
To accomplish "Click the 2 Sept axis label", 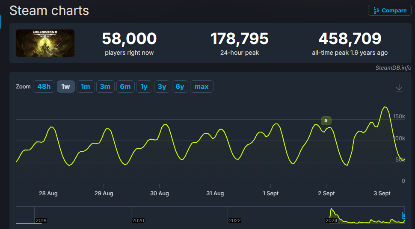I will pos(326,193).
